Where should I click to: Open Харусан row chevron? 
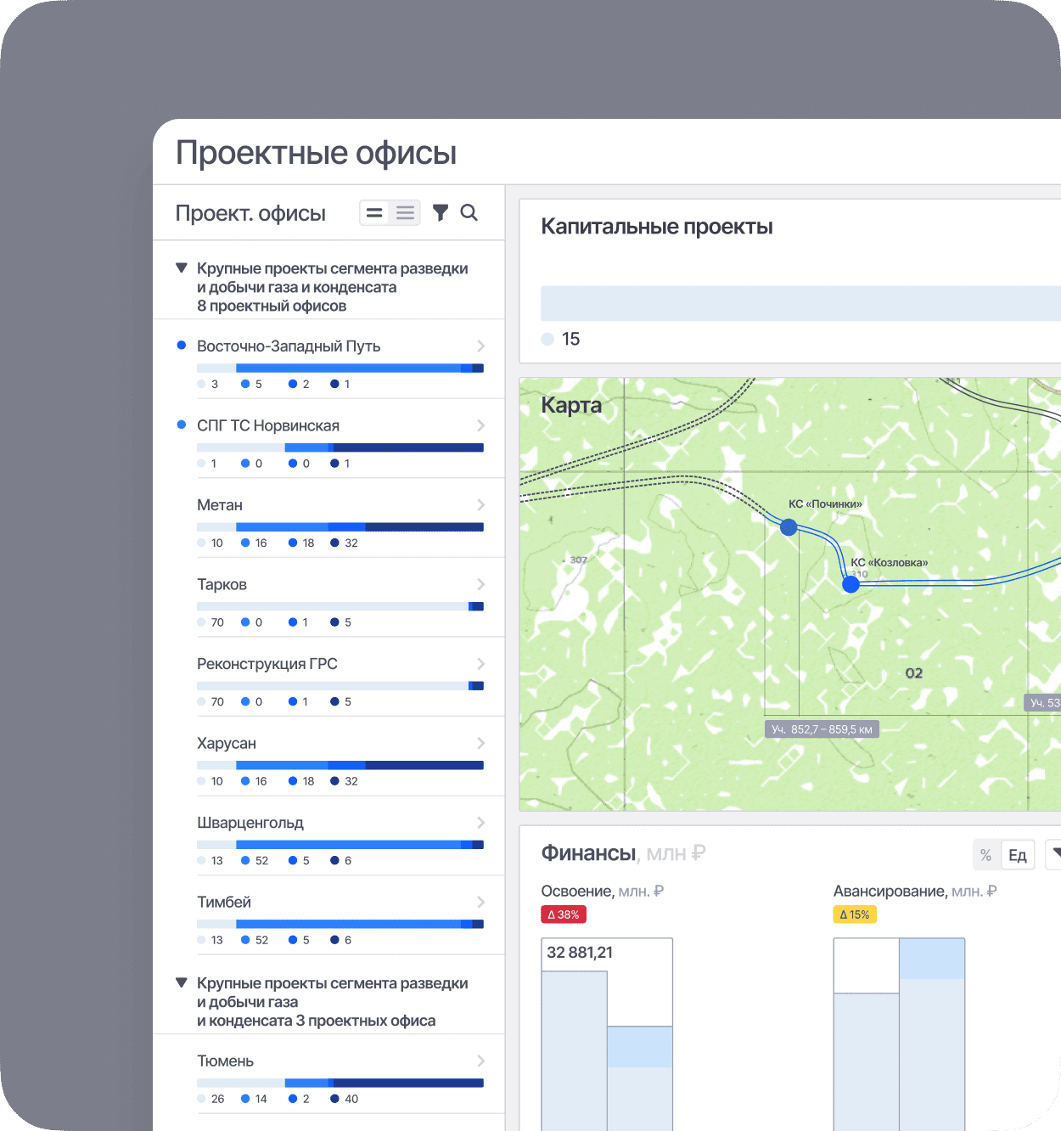click(x=481, y=743)
